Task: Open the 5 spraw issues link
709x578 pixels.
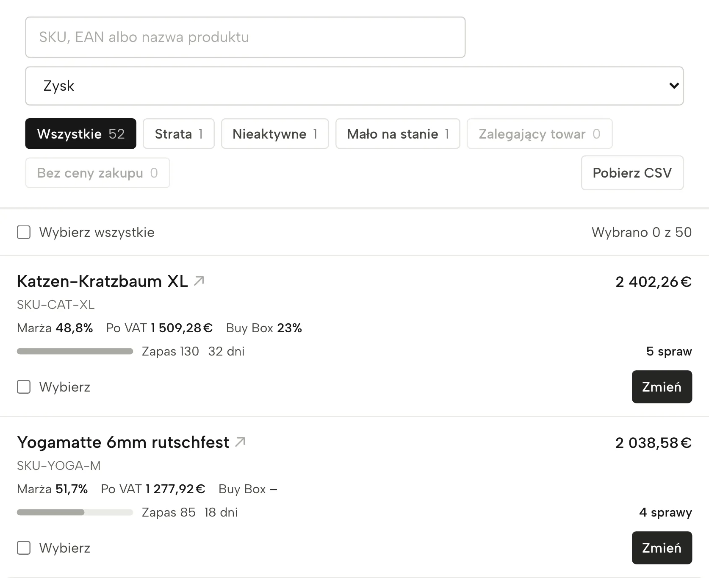Action: (x=669, y=351)
